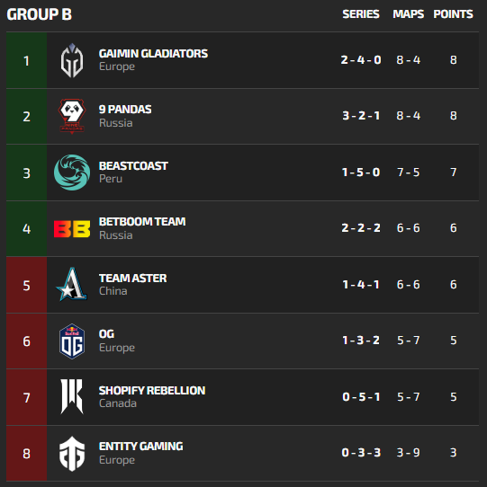Click the Entity Gaming logo
The image size is (487, 487).
pyautogui.click(x=72, y=454)
